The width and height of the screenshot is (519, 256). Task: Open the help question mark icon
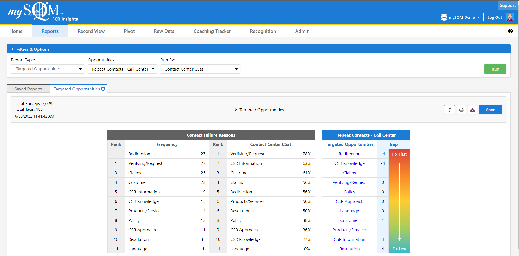coord(511,31)
